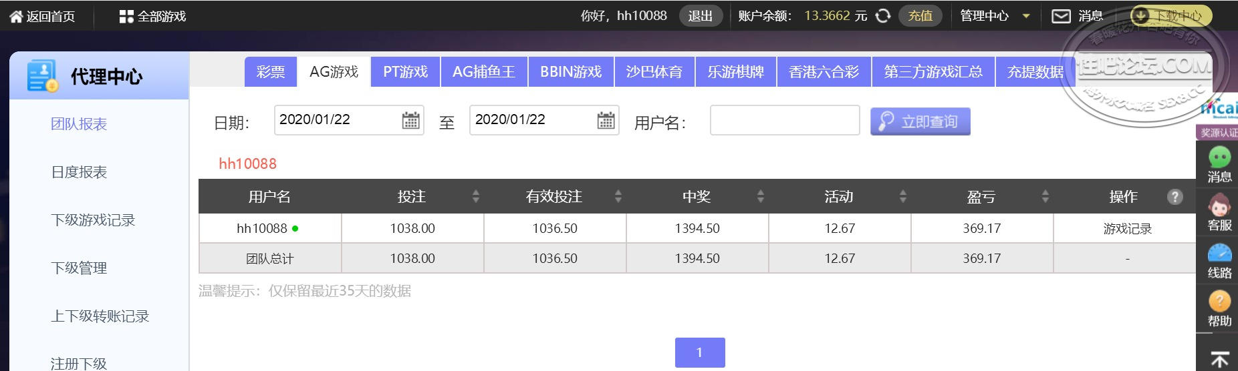Image resolution: width=1238 pixels, height=371 pixels.
Task: Open the orange help question icon
Action: pyautogui.click(x=1219, y=302)
